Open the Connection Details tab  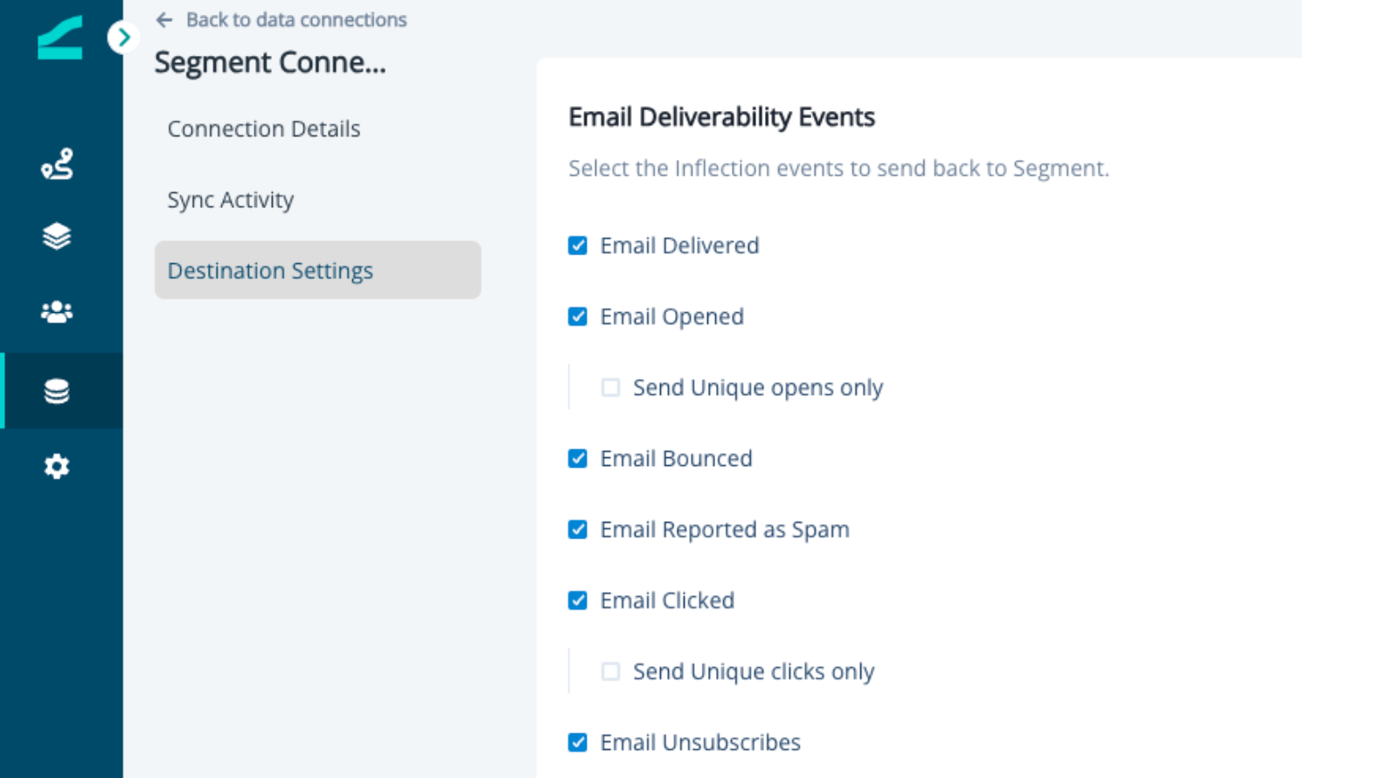[x=264, y=129]
